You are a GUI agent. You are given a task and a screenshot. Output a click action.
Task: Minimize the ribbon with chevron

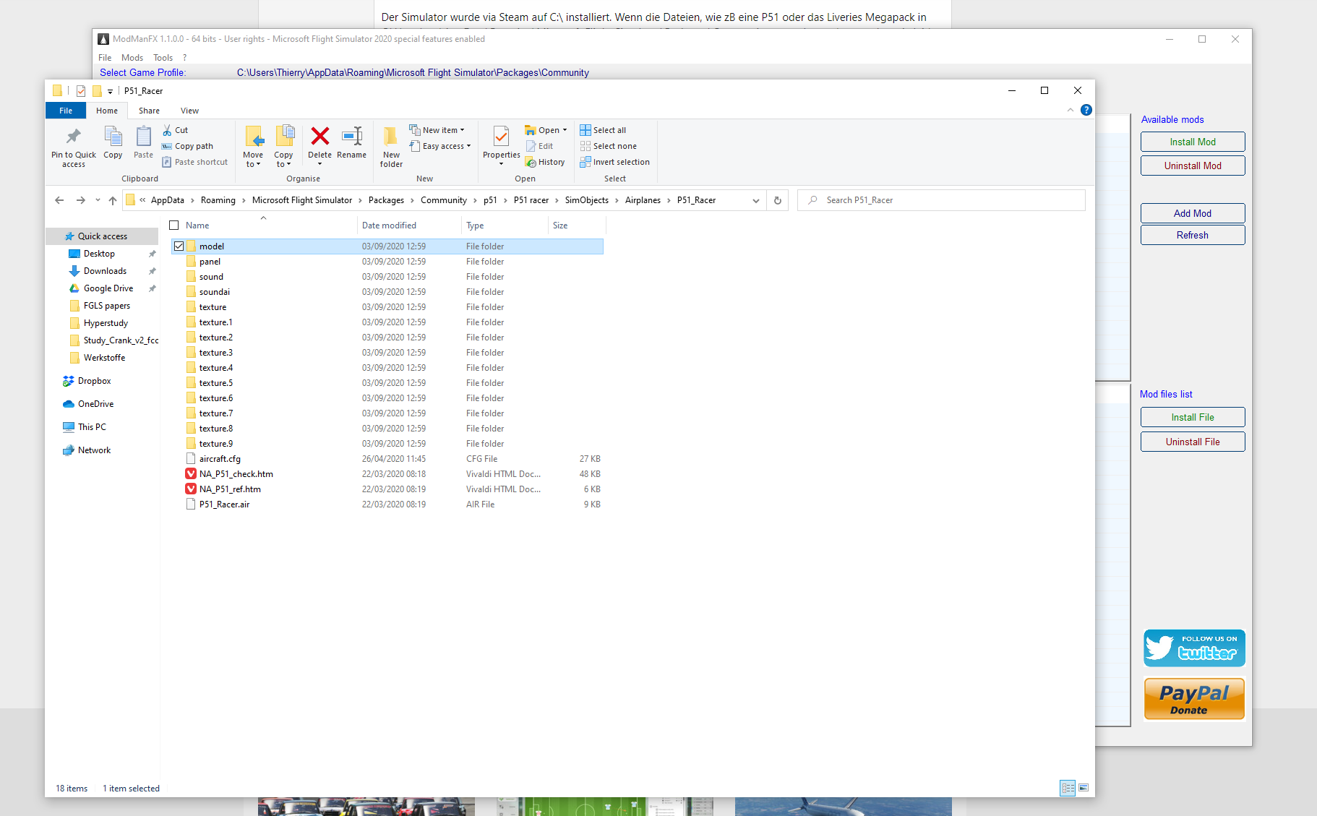(x=1070, y=110)
